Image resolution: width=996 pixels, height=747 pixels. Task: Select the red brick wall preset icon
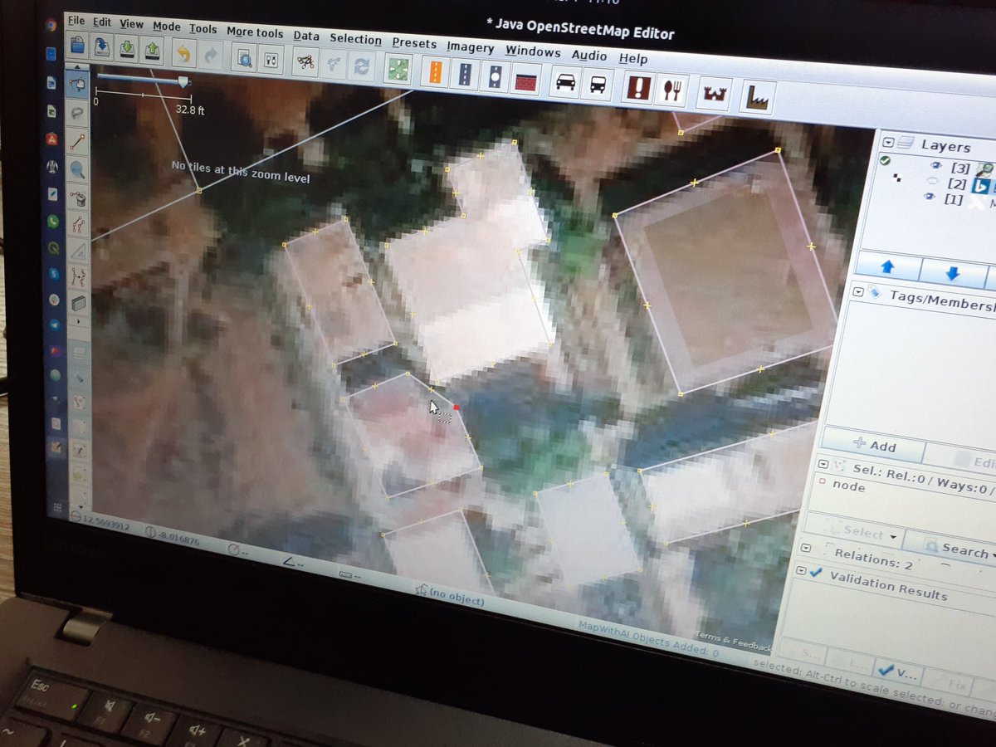point(524,80)
